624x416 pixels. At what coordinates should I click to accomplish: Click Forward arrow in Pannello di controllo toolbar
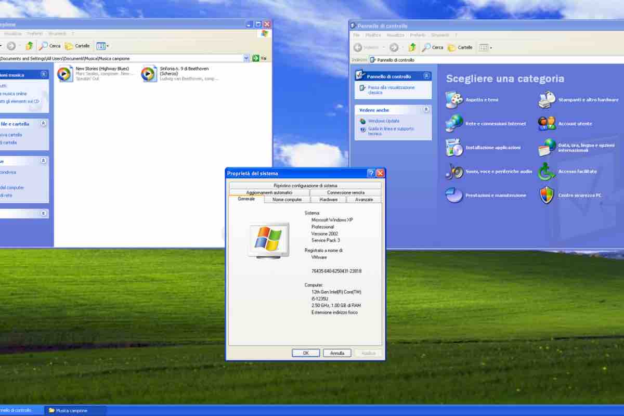pyautogui.click(x=394, y=47)
